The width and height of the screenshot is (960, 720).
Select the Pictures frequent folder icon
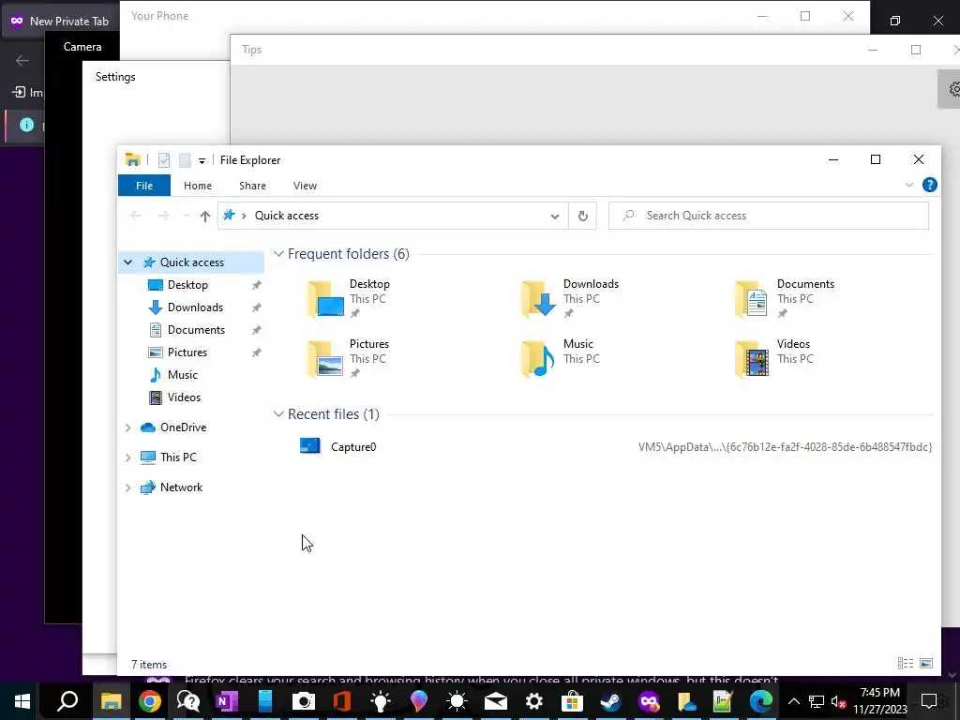325,359
